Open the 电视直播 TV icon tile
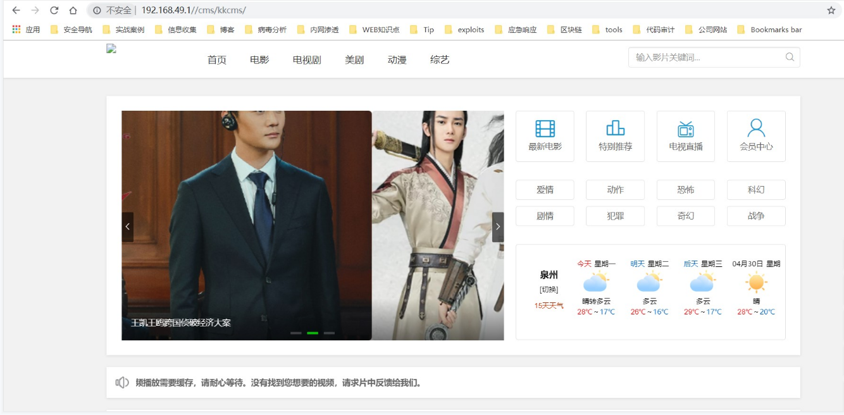The image size is (844, 415). click(686, 136)
